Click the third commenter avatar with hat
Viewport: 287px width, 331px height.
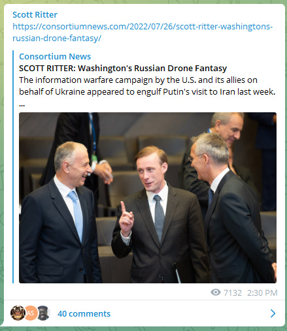tap(43, 313)
